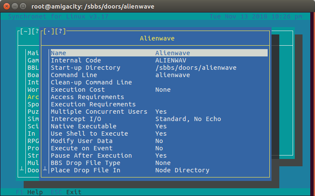
Task: Toggle Modify User Data option
Action: [x=159, y=141]
